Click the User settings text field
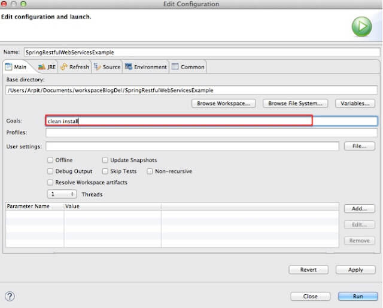The width and height of the screenshot is (383, 308). [x=193, y=146]
